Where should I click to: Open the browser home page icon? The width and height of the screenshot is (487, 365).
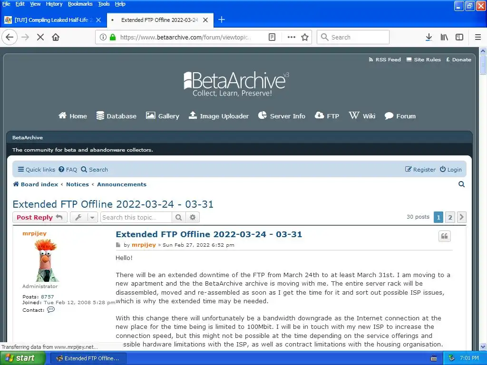(56, 37)
